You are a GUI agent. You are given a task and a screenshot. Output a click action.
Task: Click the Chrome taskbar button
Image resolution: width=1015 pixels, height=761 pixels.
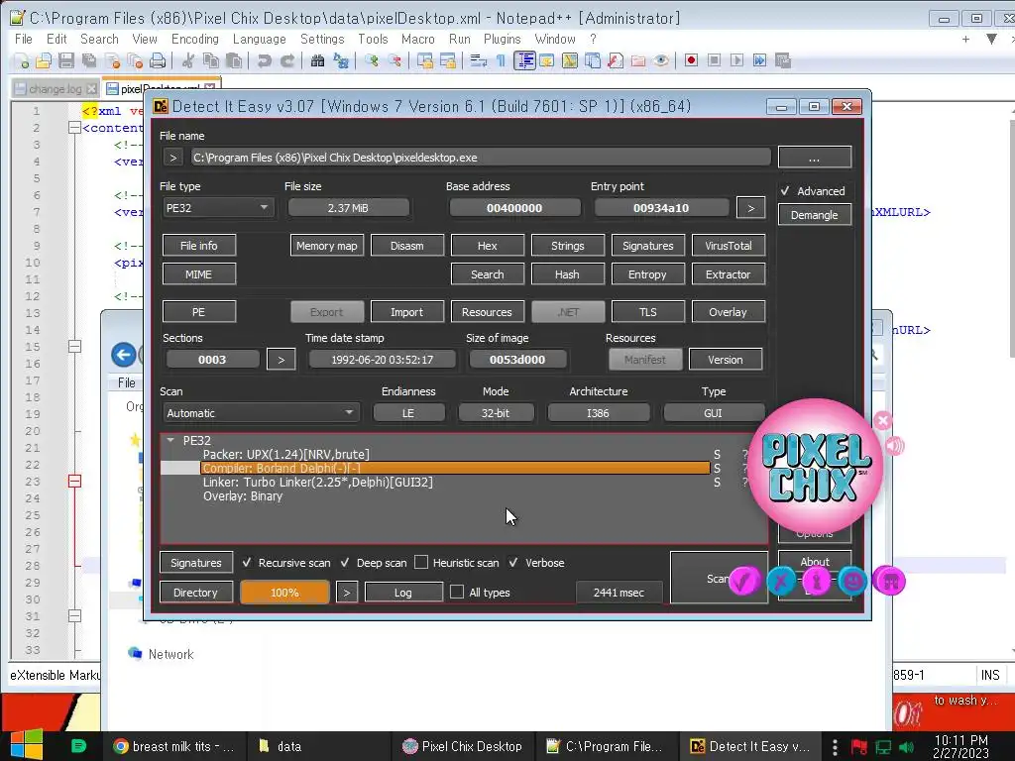[173, 746]
